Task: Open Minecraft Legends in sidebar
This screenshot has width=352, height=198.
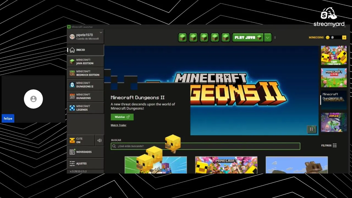Action: tap(86, 108)
